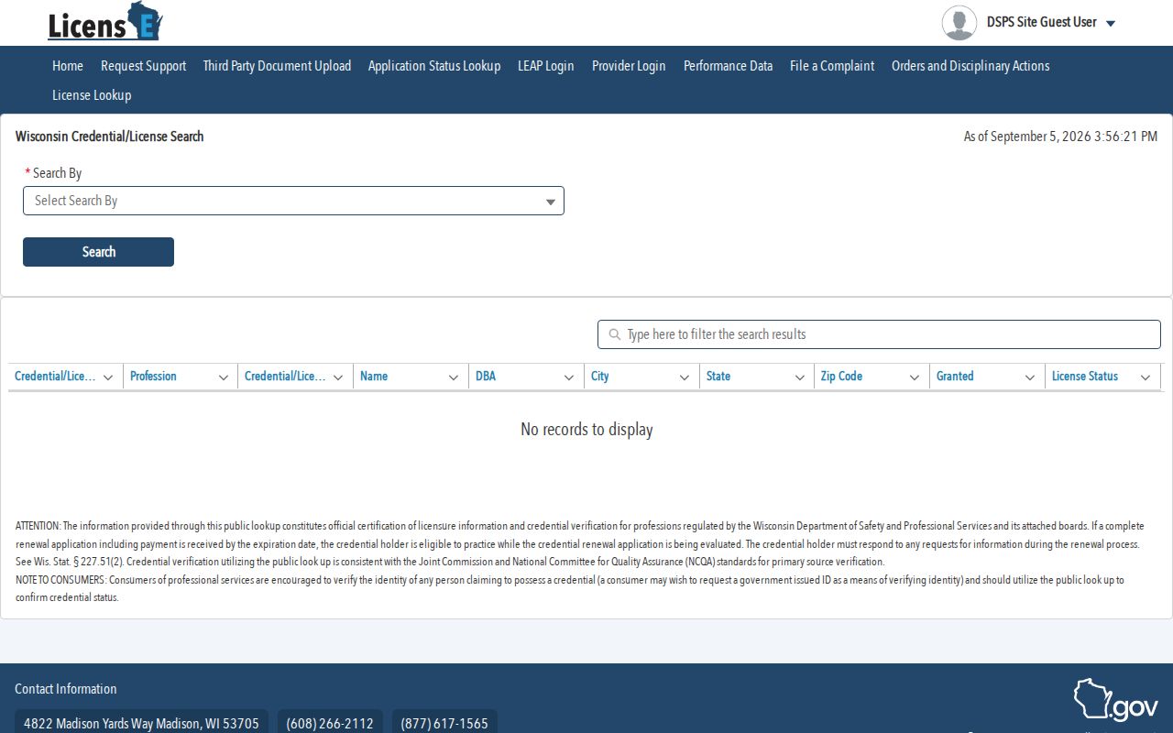This screenshot has height=733, width=1173.
Task: Click the LicensE logo
Action: click(x=105, y=22)
